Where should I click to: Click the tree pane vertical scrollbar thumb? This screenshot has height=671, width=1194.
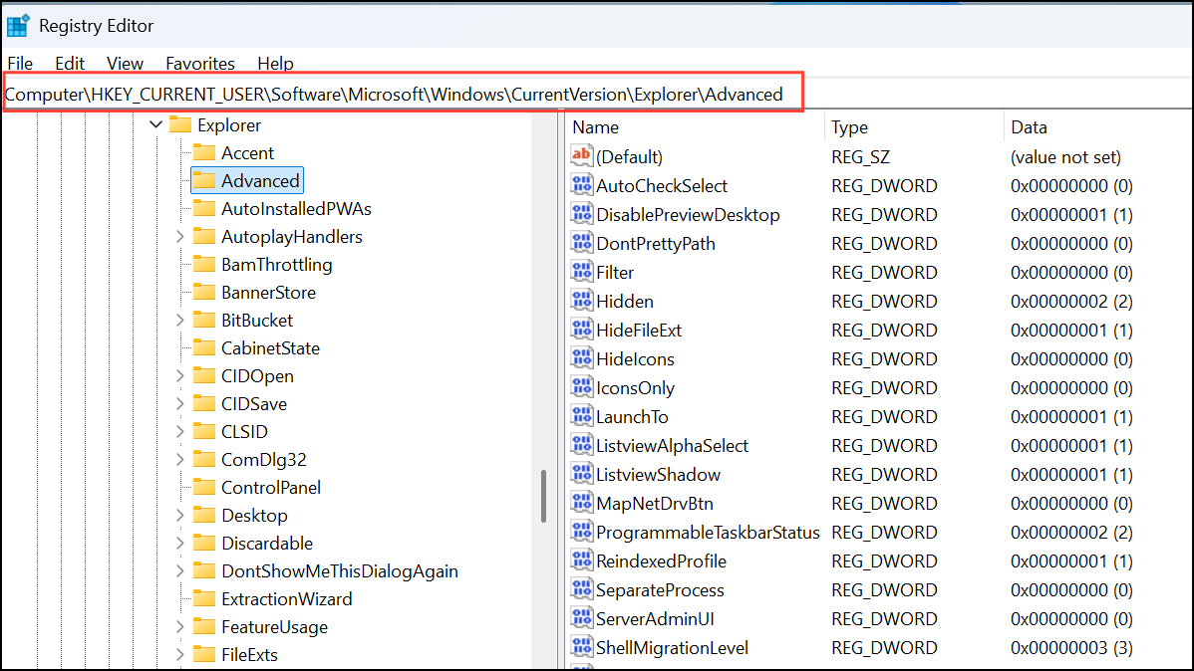coord(544,496)
